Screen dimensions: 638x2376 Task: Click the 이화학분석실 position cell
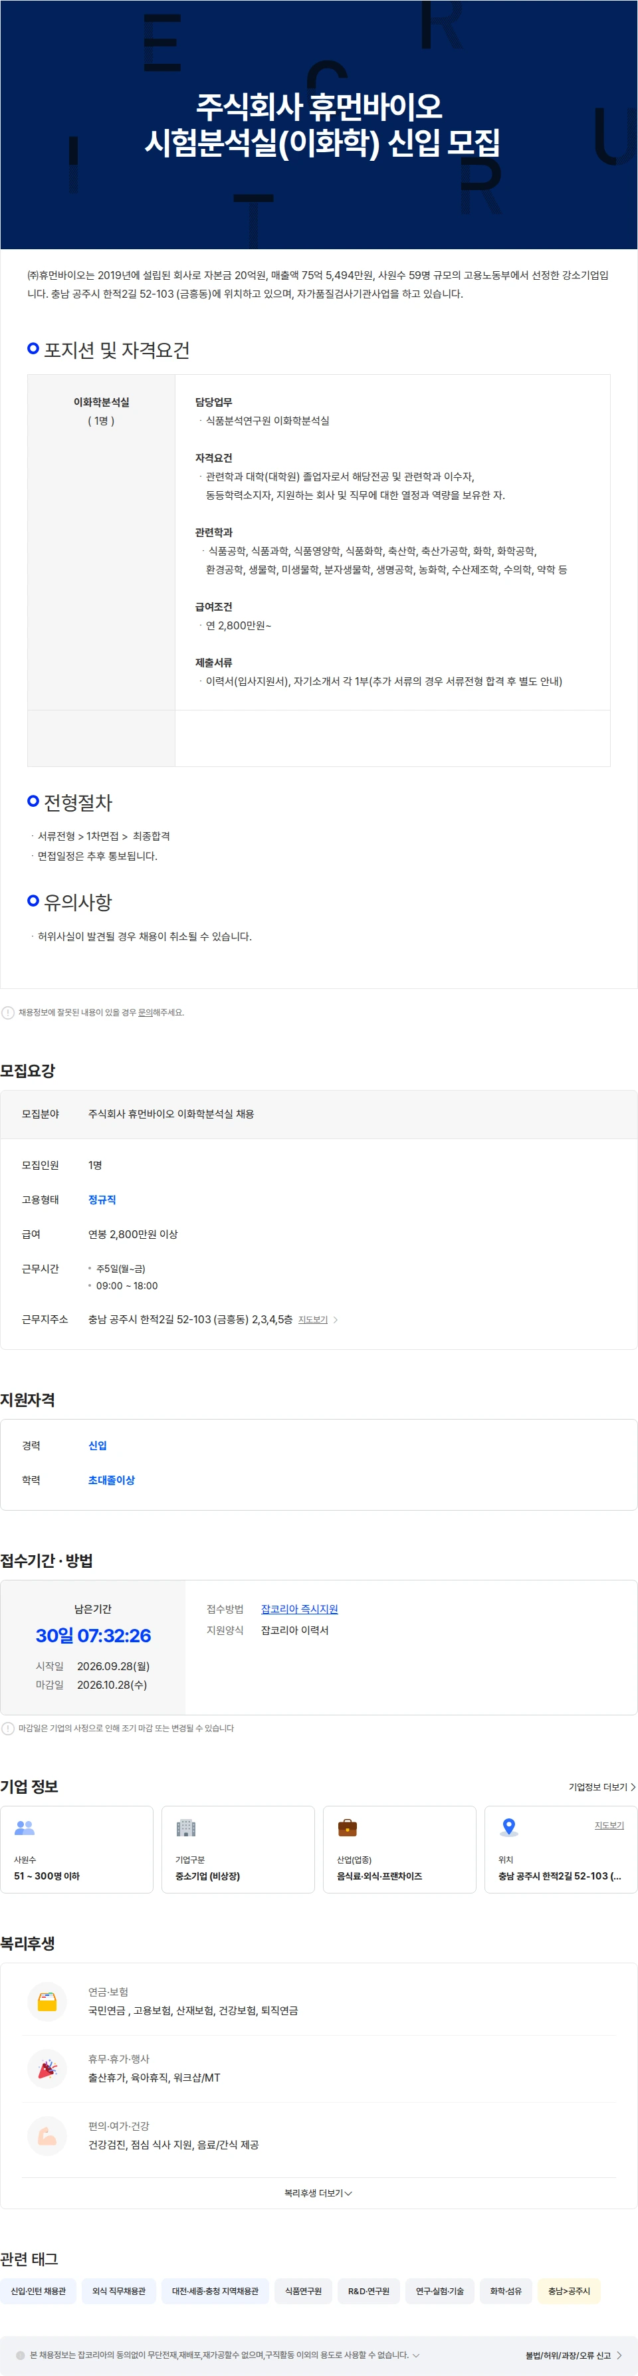coord(102,542)
